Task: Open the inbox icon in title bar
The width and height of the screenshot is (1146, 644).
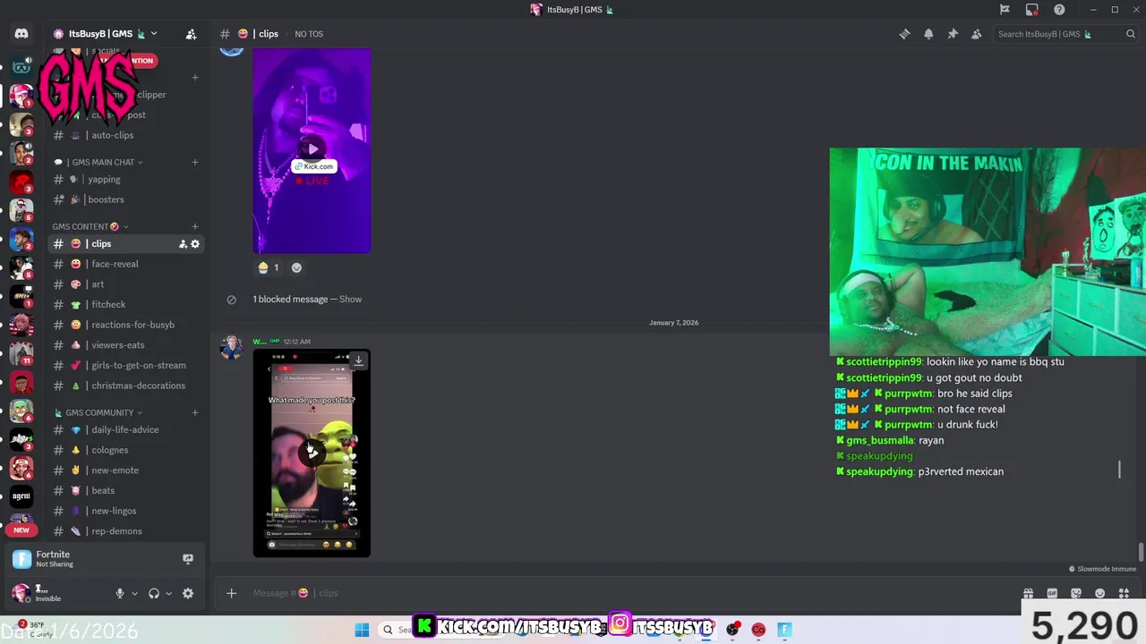Action: [x=1032, y=10]
